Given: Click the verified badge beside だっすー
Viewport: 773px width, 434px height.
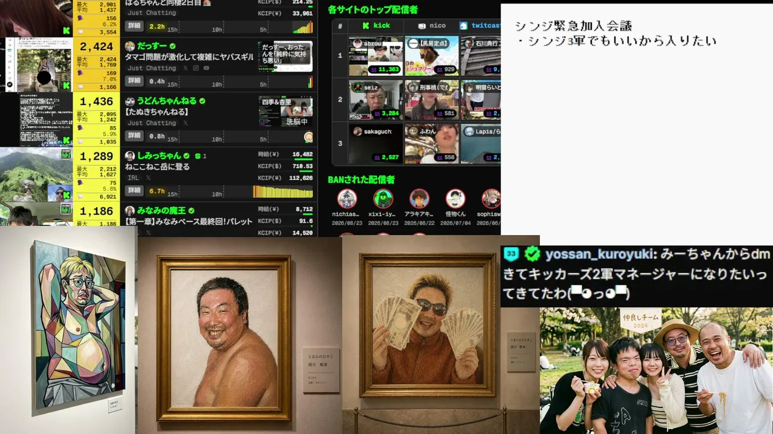Looking at the screenshot, I should coord(172,46).
